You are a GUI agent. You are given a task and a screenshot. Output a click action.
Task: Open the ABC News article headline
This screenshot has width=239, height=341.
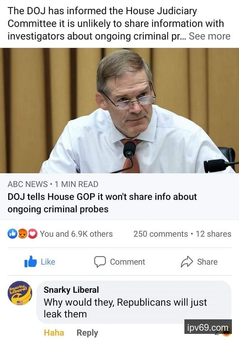[x=102, y=203]
